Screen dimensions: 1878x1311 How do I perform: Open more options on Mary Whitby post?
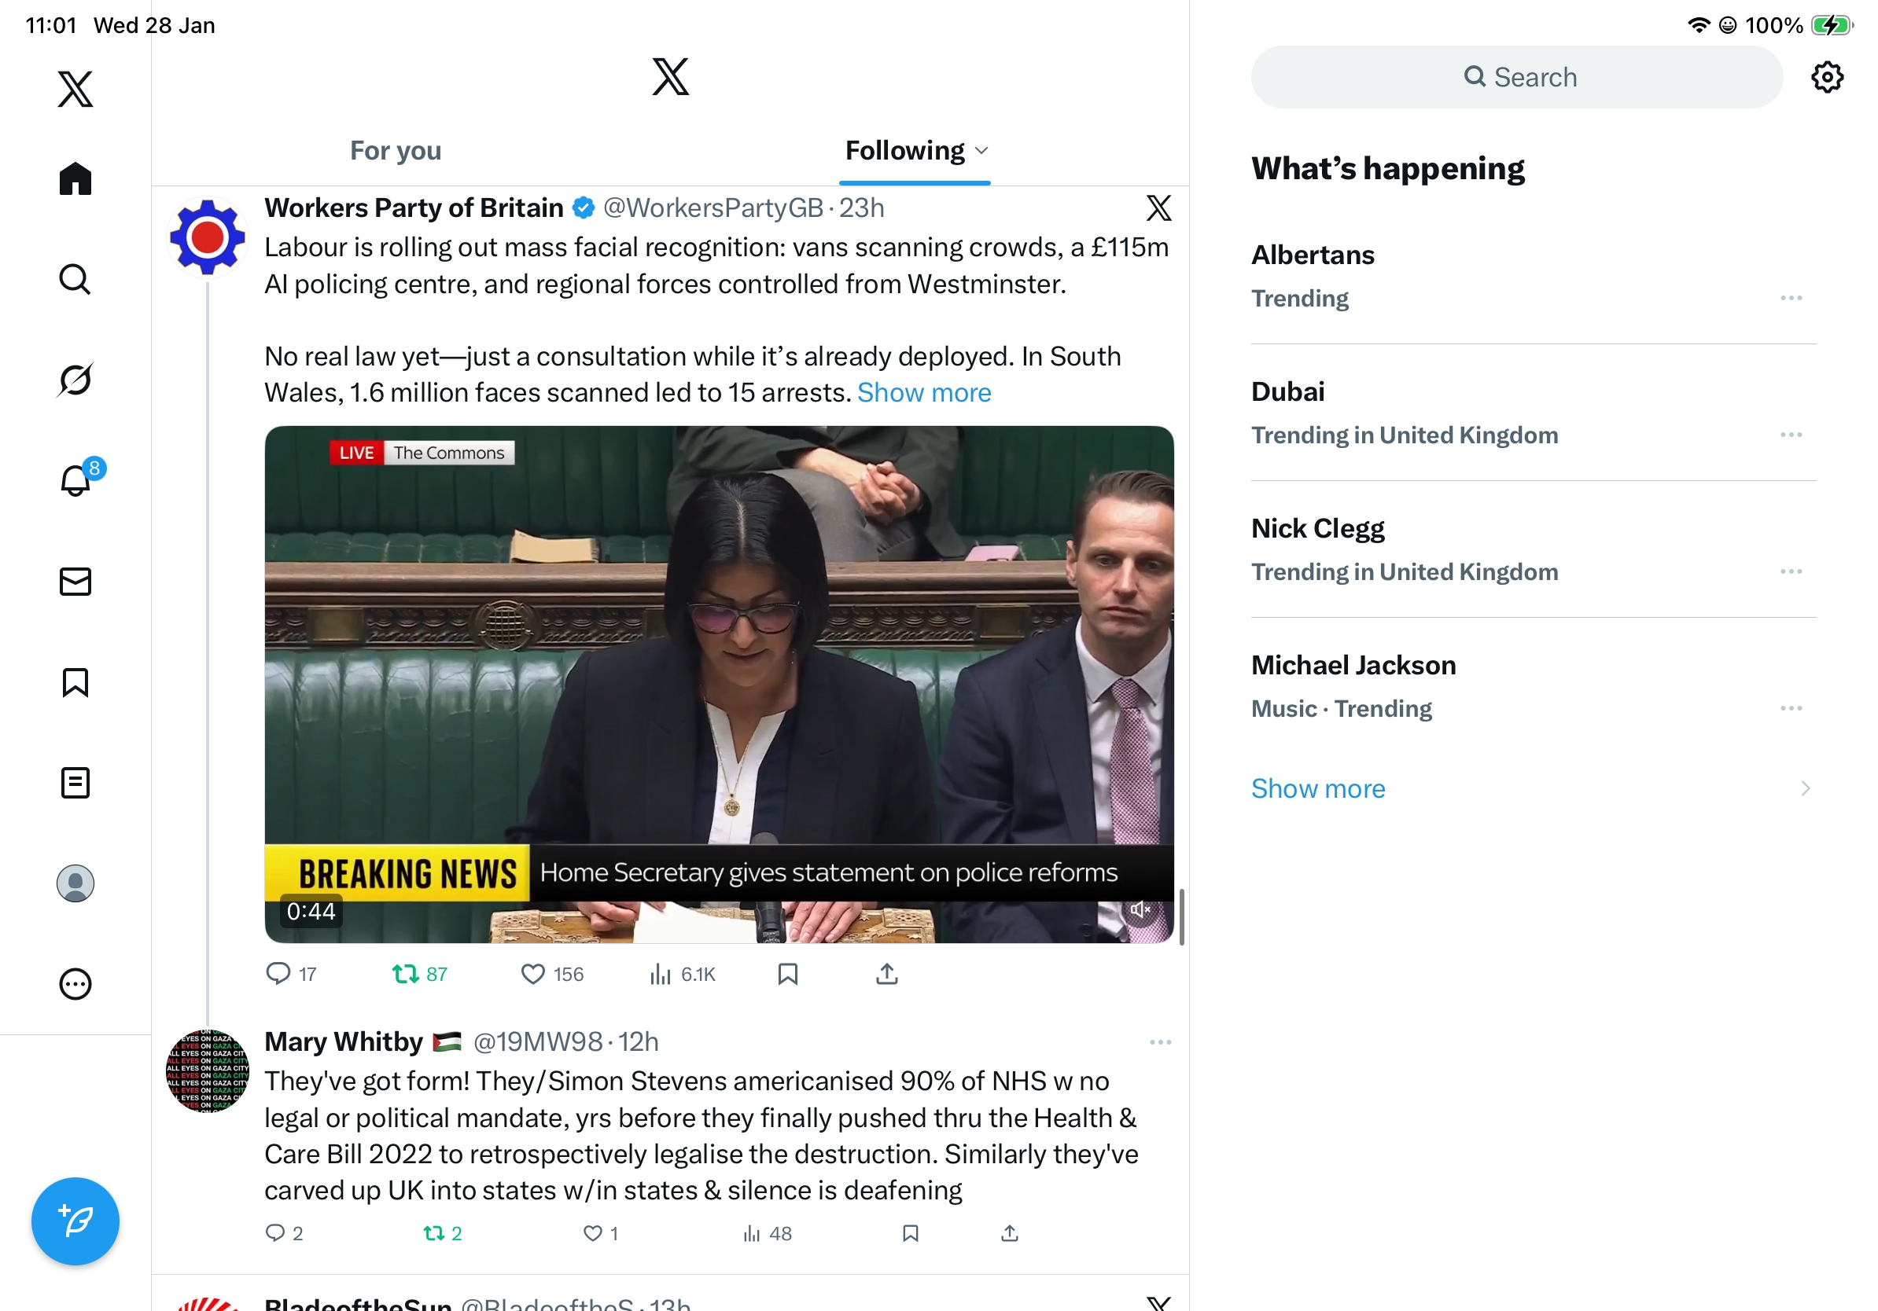(x=1160, y=1042)
